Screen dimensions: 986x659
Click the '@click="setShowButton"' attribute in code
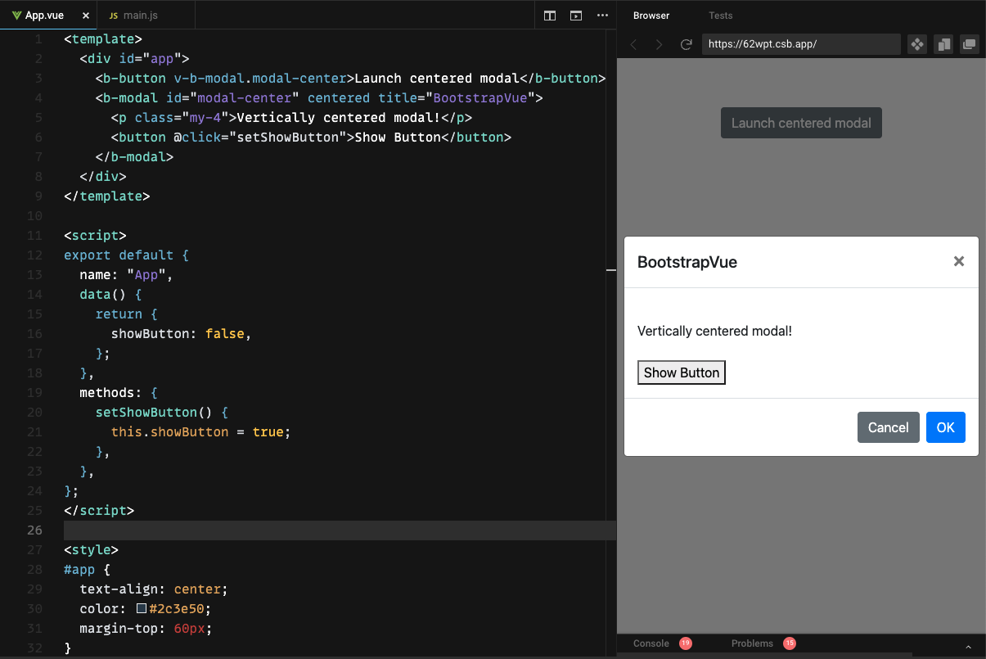[x=260, y=138]
